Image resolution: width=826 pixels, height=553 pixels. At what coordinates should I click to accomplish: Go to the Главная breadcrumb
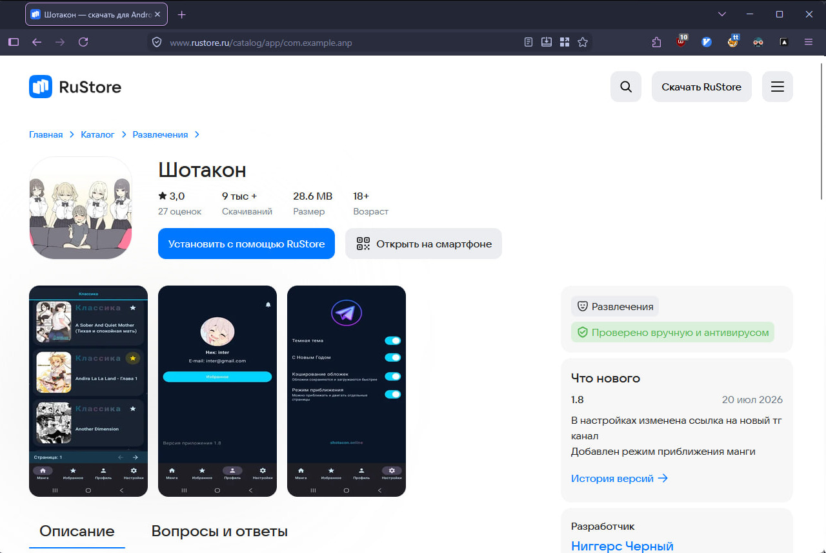pyautogui.click(x=46, y=134)
